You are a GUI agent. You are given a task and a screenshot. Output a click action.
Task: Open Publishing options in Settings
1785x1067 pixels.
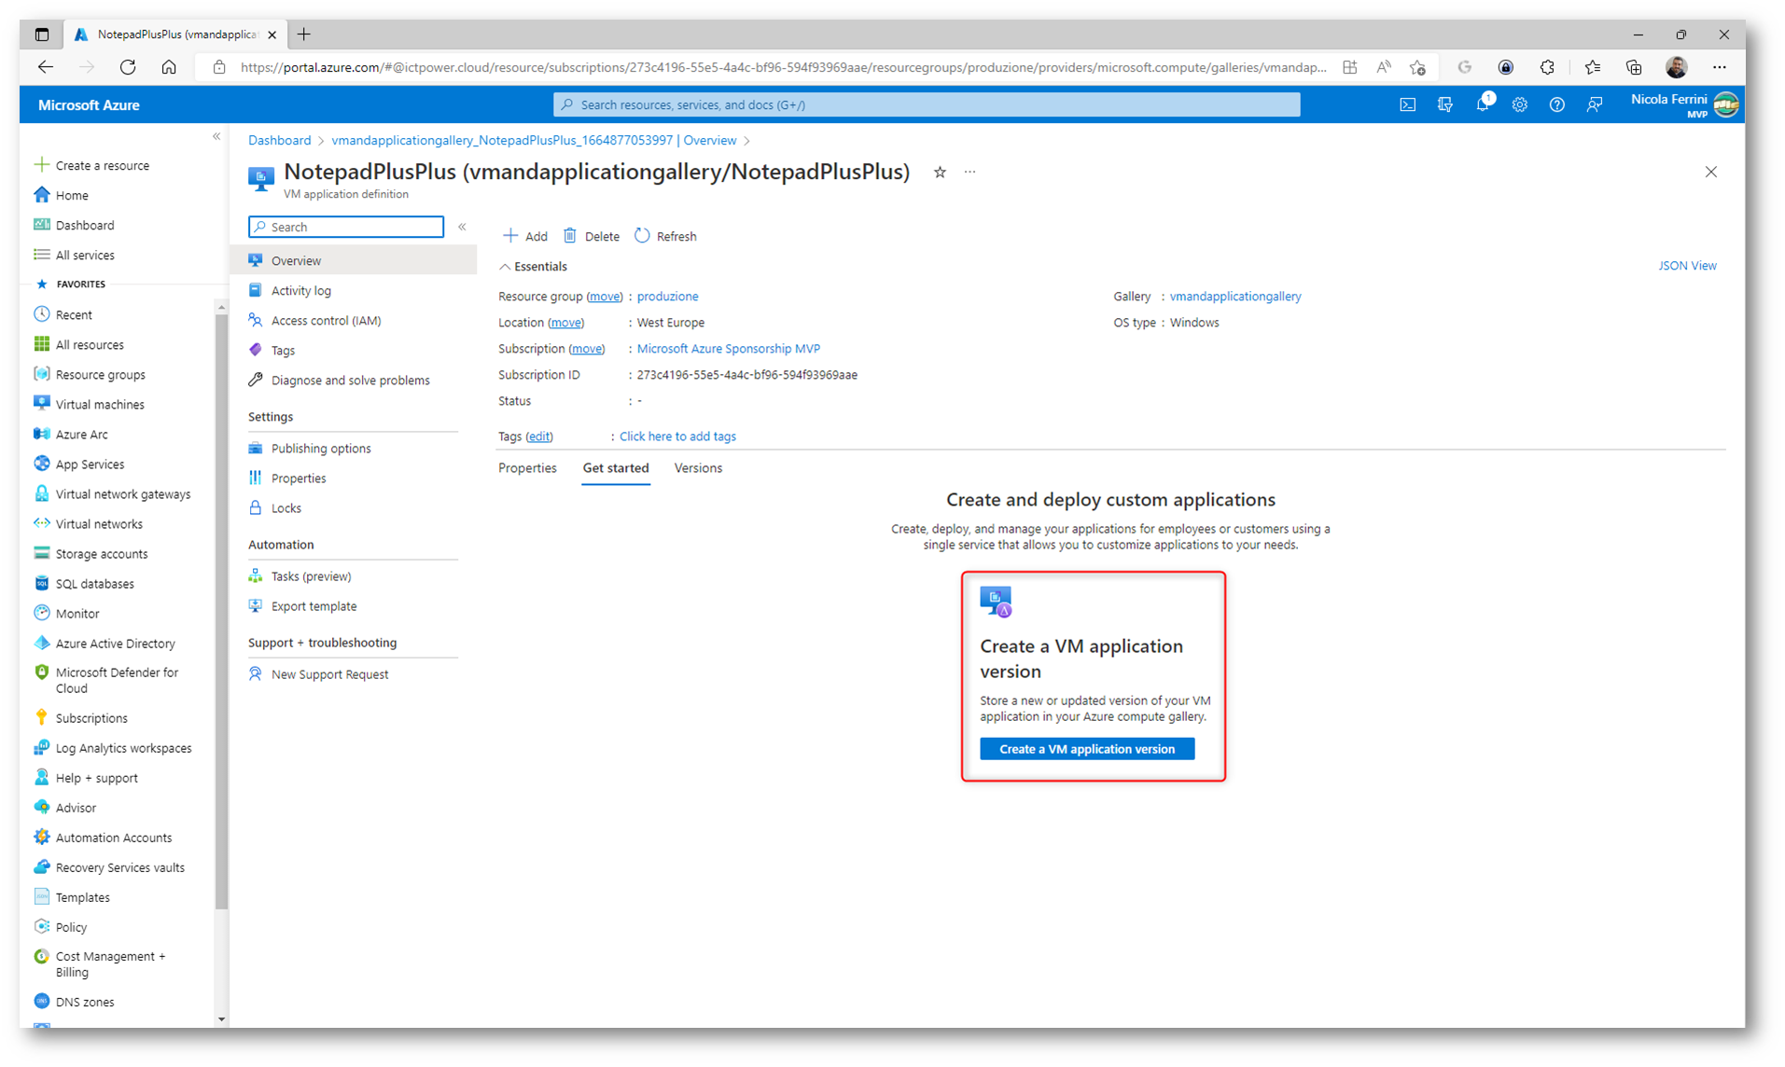point(321,449)
